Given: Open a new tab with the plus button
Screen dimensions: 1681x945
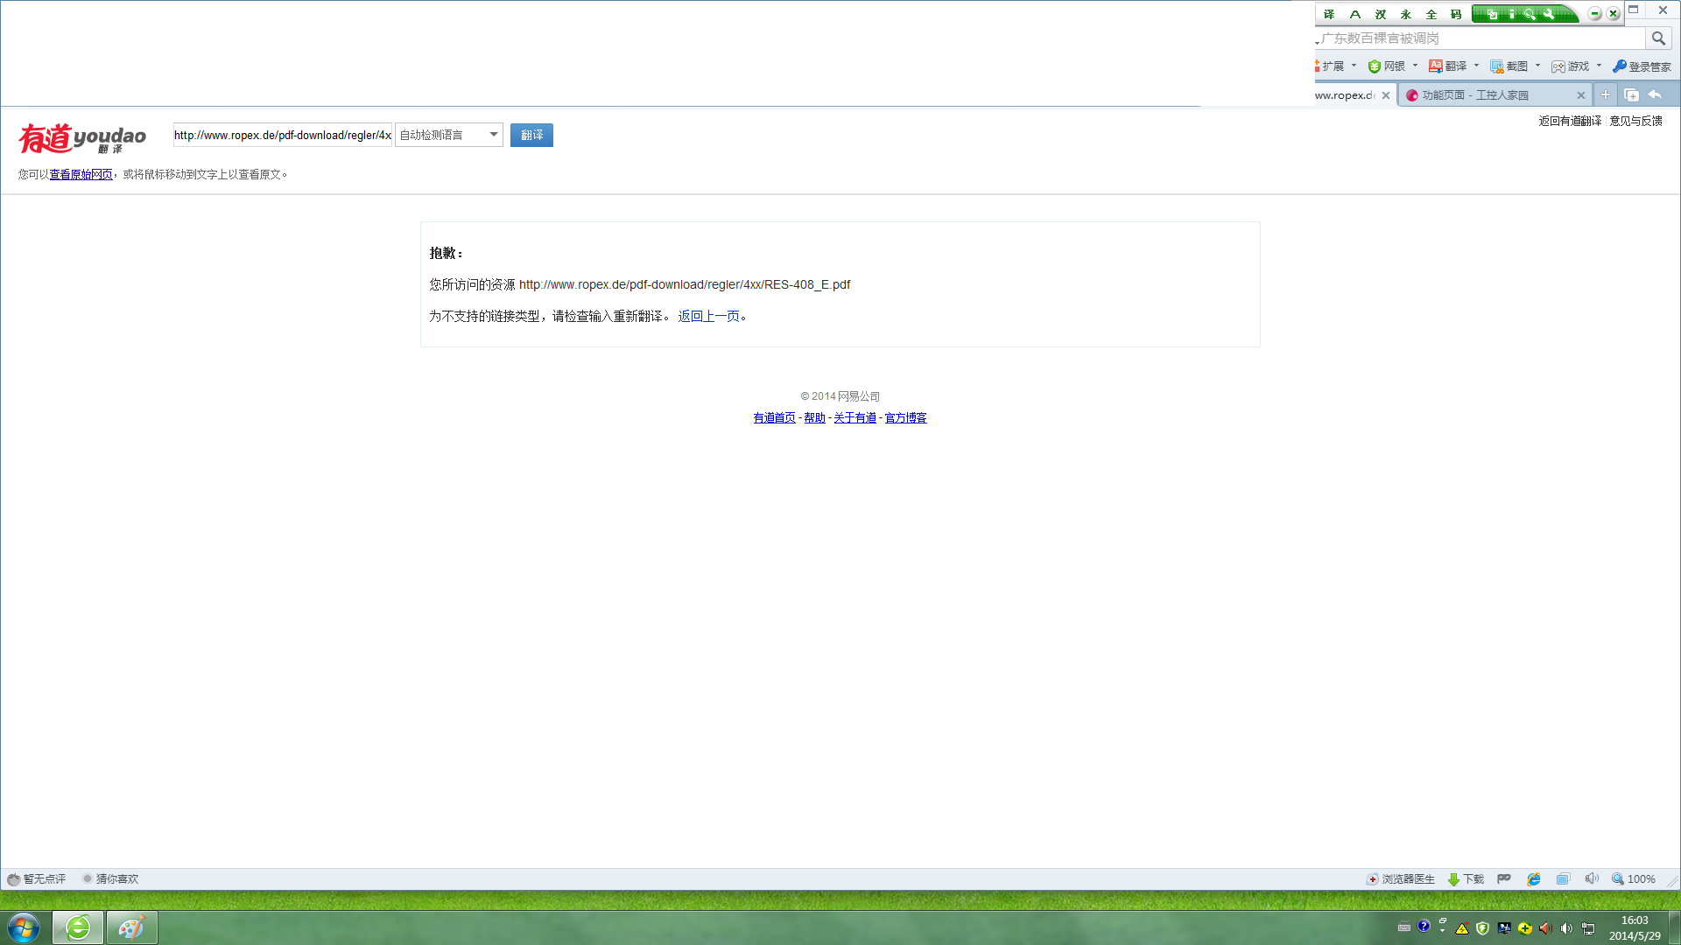Looking at the screenshot, I should (x=1606, y=95).
